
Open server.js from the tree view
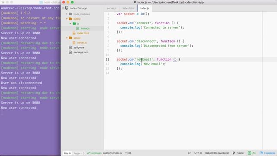[x=82, y=42]
